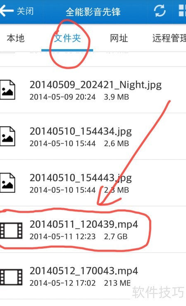
Task: Tap image icon for 20140510_154434.jpg
Action: pos(7,136)
